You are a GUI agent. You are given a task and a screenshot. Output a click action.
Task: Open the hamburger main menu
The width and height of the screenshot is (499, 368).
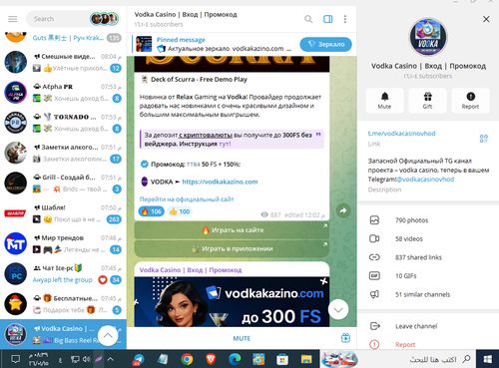[13, 19]
